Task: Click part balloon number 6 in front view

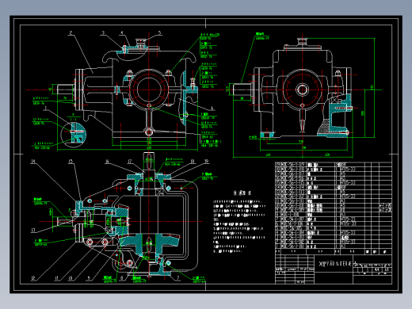Action: 212,108
